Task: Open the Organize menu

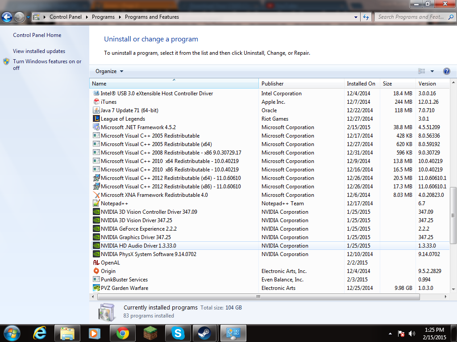Action: tap(109, 71)
